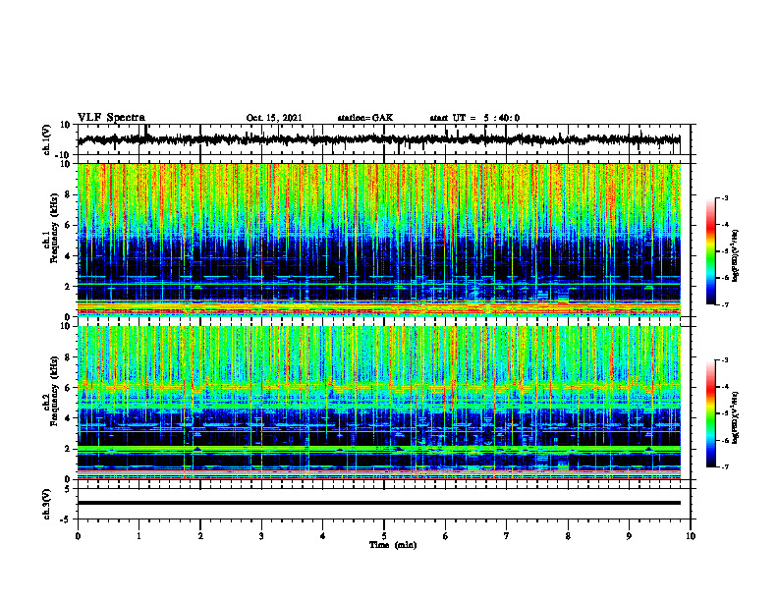Click the "6" tick on the time axis
This screenshot has height=601, width=778.
[x=446, y=536]
